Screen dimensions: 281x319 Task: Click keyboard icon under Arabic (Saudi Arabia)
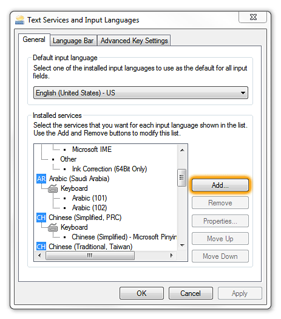pos(53,188)
